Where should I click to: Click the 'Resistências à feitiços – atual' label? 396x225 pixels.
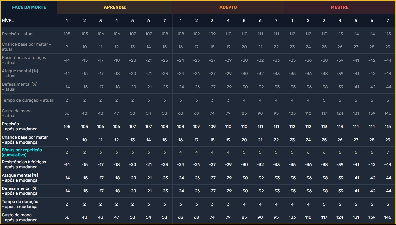[x=24, y=60]
